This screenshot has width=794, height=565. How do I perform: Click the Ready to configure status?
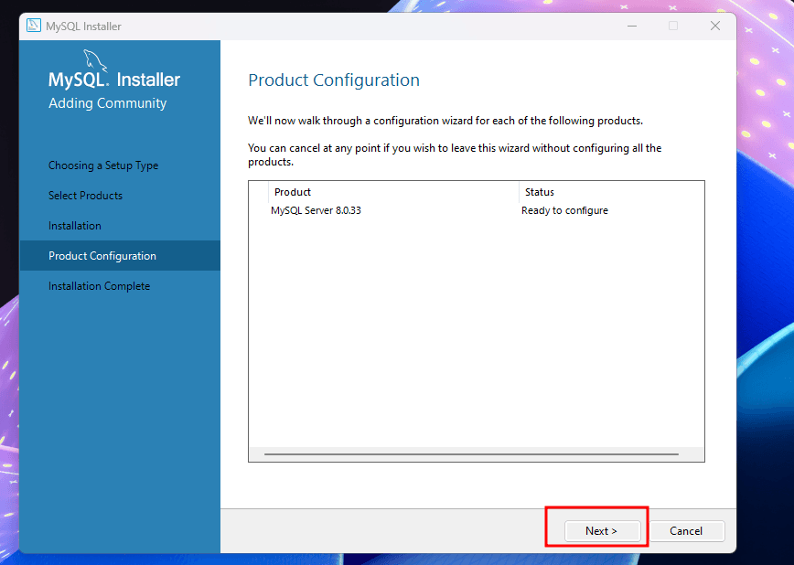point(564,210)
